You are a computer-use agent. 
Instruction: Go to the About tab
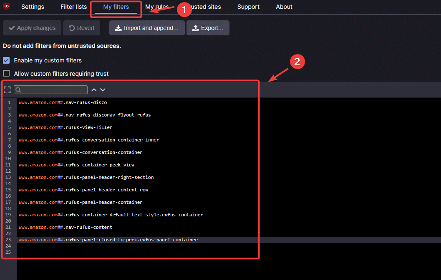pos(284,7)
